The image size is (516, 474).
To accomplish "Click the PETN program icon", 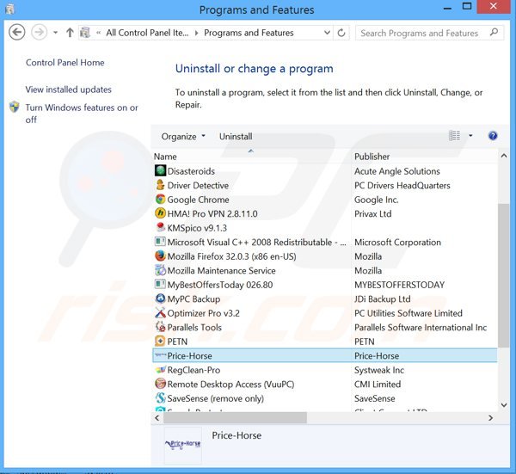I will 160,341.
